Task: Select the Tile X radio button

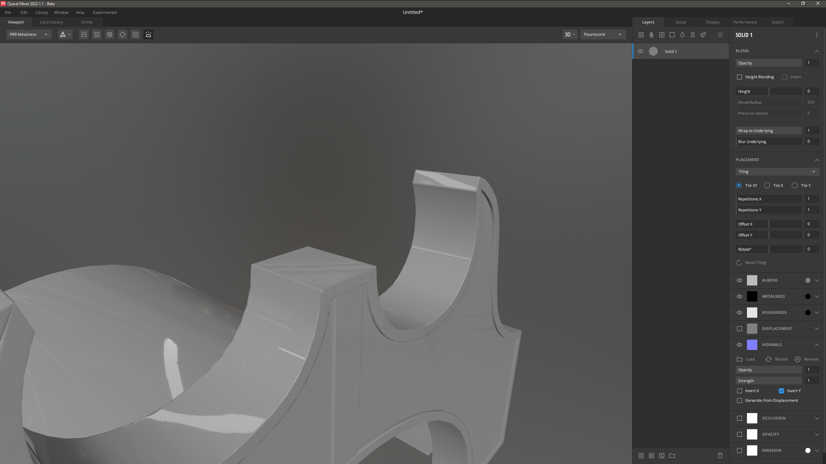Action: 767,185
